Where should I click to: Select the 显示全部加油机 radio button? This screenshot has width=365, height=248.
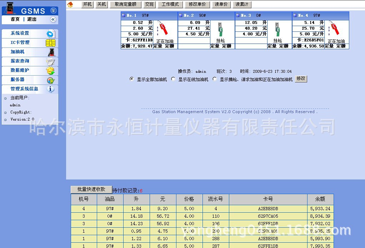[132, 79]
